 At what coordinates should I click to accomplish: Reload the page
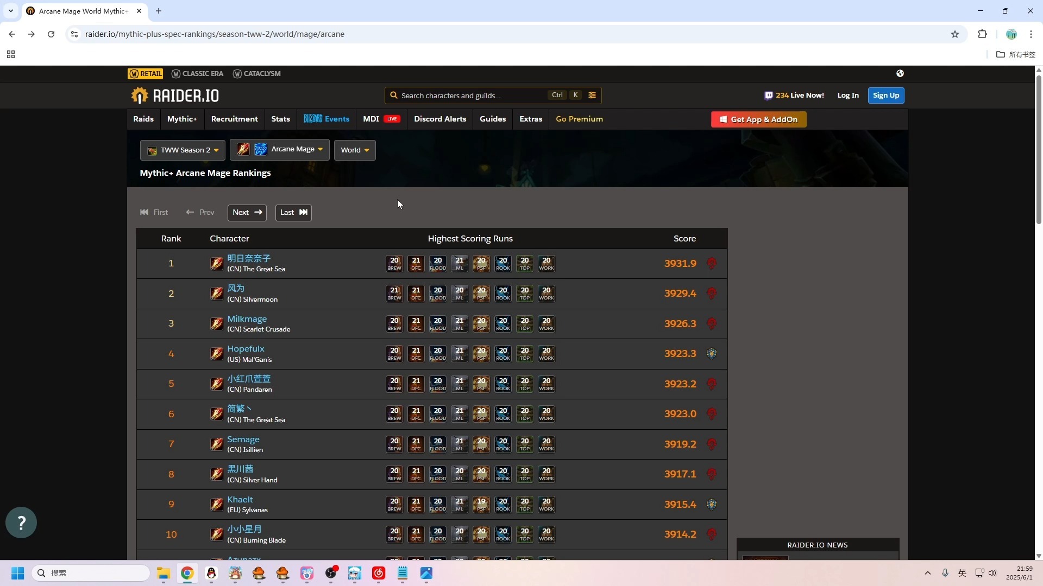[x=51, y=34]
